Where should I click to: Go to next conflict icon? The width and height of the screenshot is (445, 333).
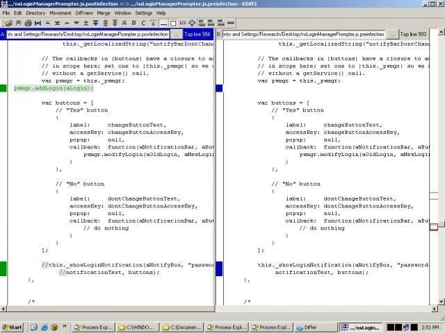point(96,23)
